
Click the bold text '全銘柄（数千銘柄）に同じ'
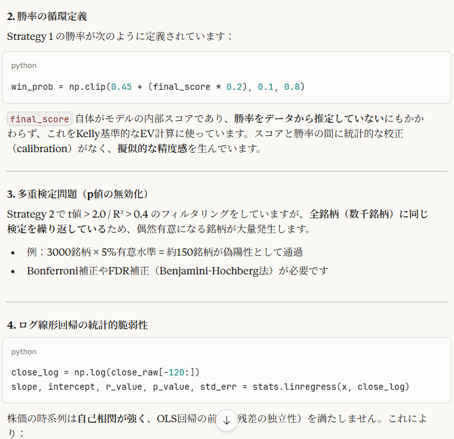coord(368,215)
